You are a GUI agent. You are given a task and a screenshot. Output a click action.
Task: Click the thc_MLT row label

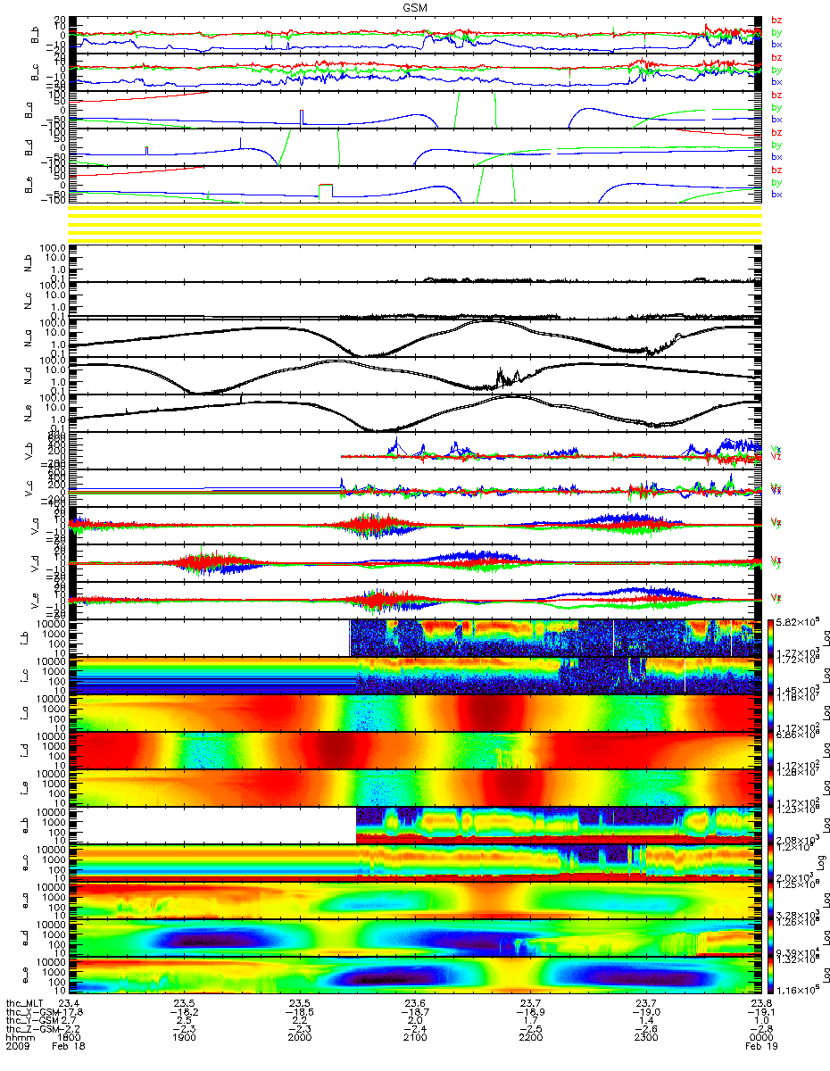coord(25,1003)
